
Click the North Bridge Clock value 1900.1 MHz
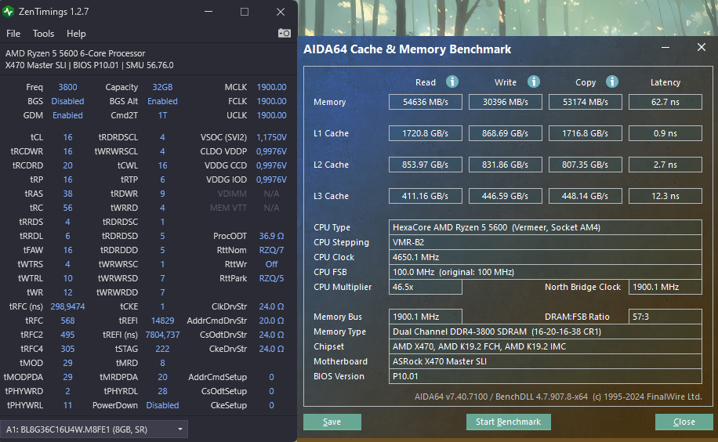coord(665,287)
